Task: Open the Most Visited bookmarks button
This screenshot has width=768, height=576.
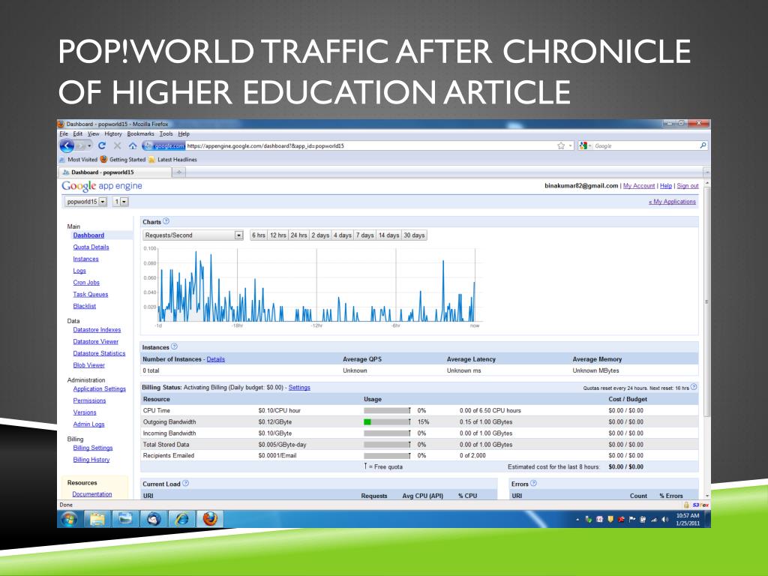Action: point(78,160)
